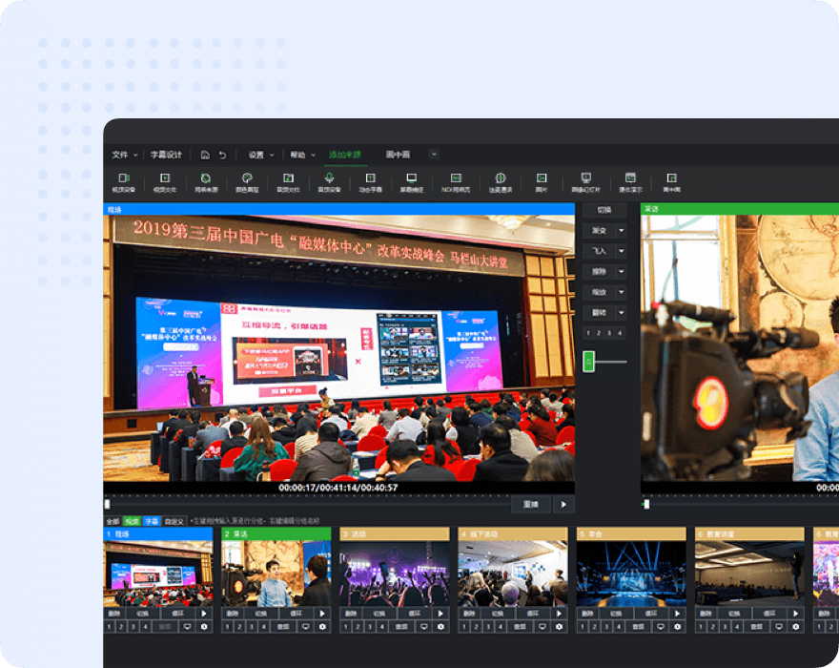
Task: Select the screen capture monitor icon
Action: (x=412, y=181)
